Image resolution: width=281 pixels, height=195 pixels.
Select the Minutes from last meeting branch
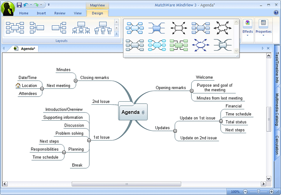(220, 98)
